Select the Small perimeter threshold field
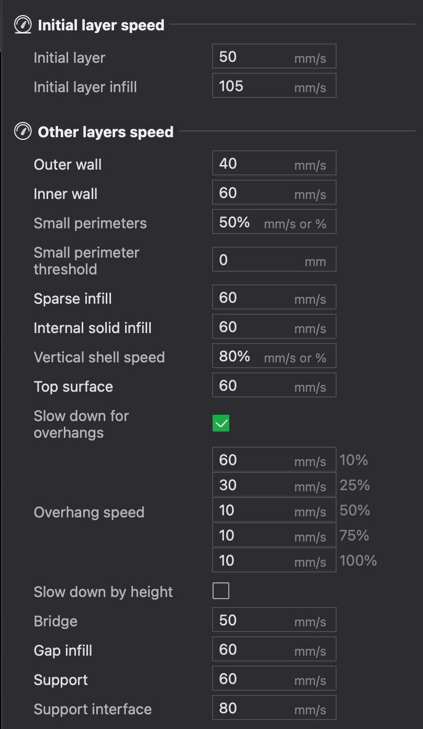Screen dimensions: 423x729 (x=274, y=260)
